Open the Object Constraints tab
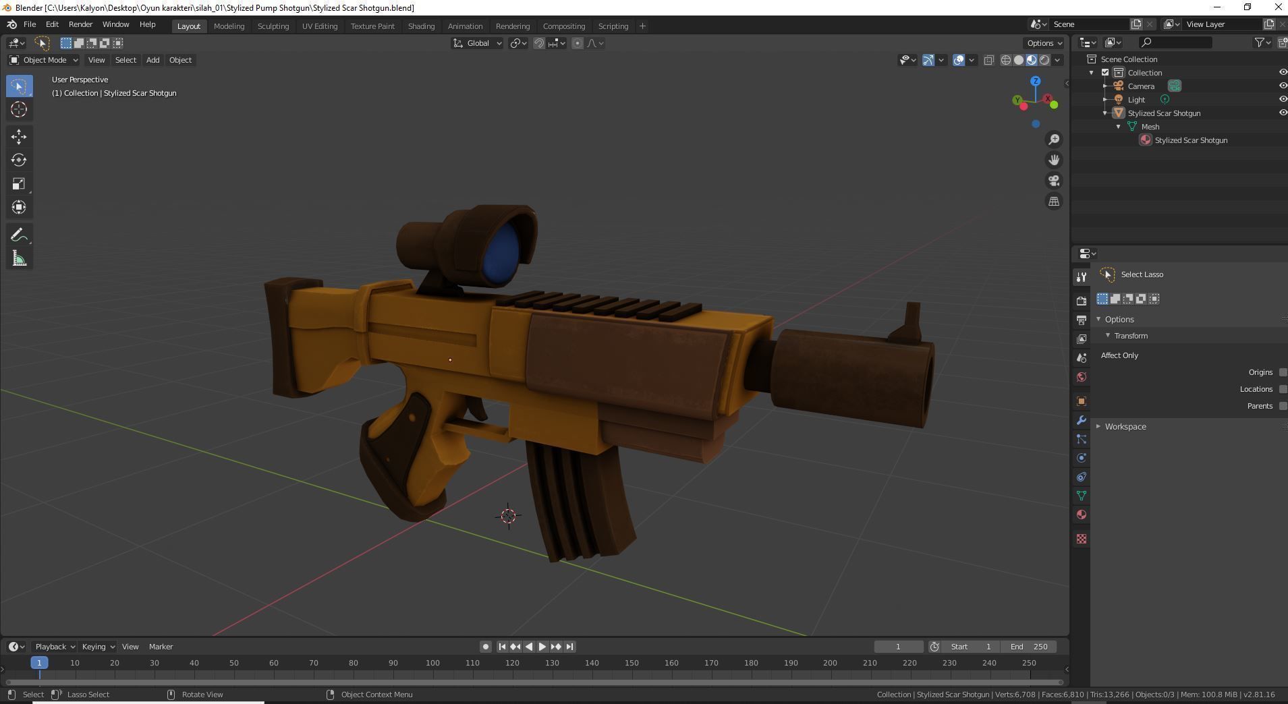1288x704 pixels. (1082, 477)
